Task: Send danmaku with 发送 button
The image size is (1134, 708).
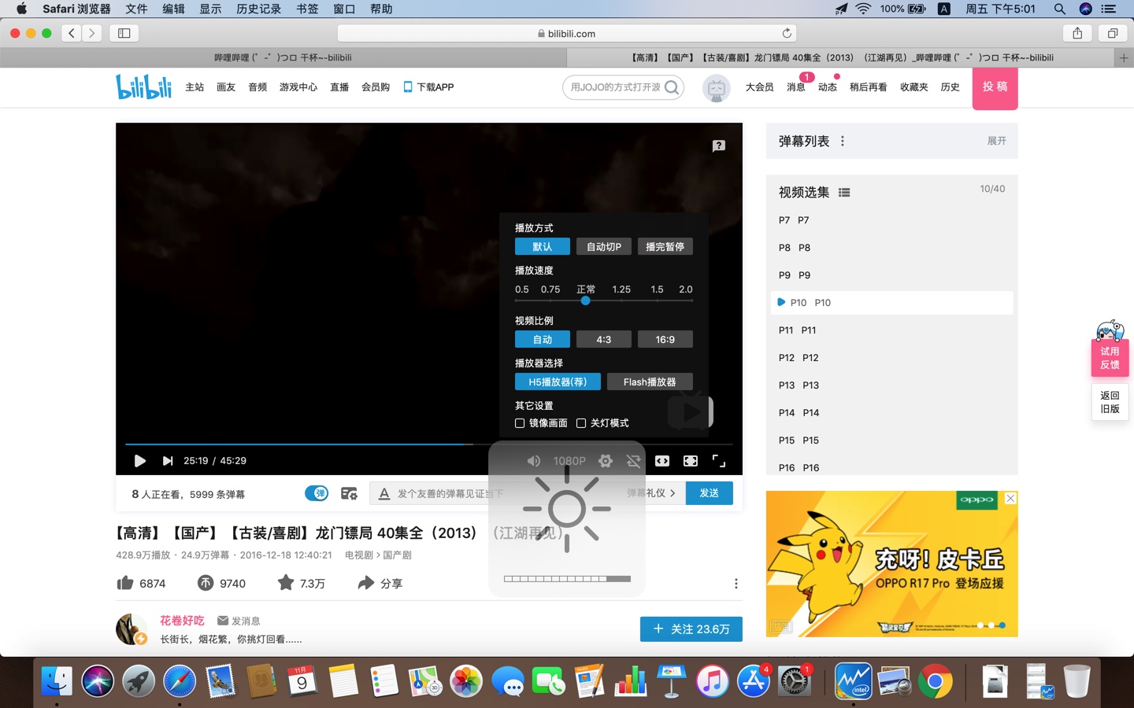Action: pos(710,493)
